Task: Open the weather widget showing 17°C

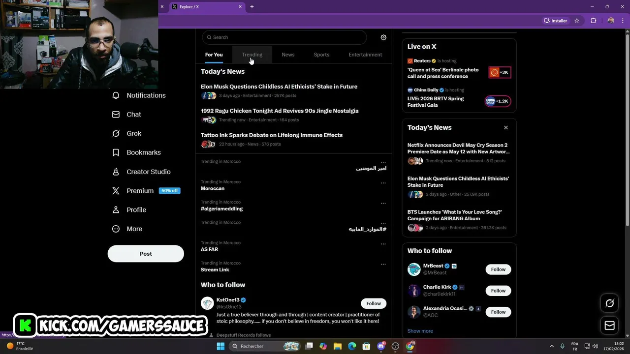Action: (x=20, y=346)
